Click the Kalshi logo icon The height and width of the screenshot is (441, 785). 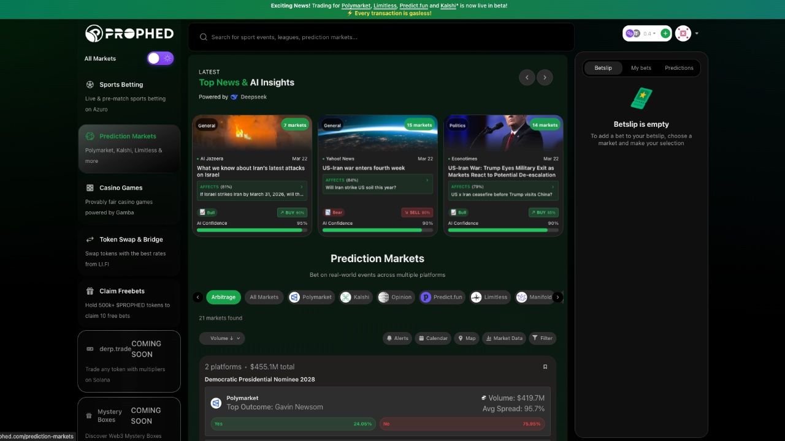tap(346, 297)
